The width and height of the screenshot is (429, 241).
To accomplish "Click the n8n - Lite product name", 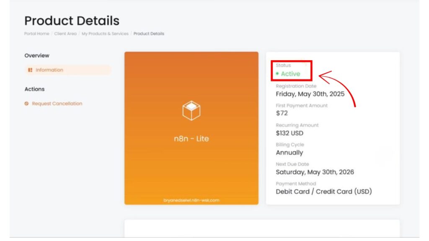I will click(191, 139).
